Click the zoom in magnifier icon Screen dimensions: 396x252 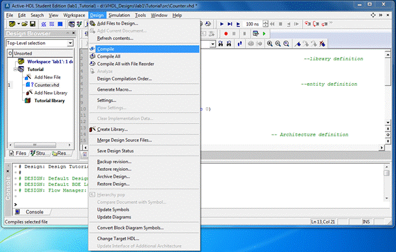coord(270,44)
